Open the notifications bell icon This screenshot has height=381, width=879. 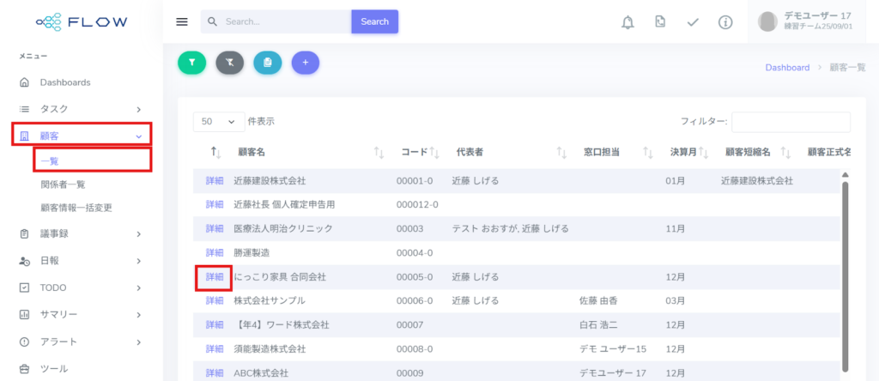[627, 22]
